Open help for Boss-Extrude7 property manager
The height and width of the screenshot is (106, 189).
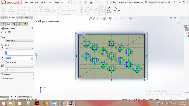32,28
